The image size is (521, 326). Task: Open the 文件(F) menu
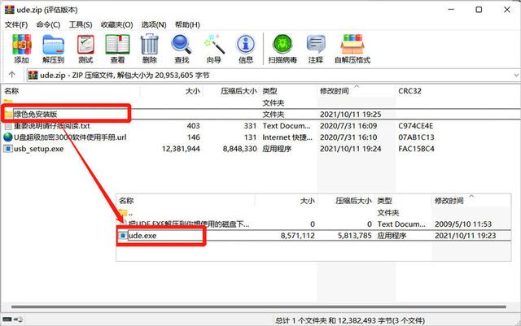point(16,25)
